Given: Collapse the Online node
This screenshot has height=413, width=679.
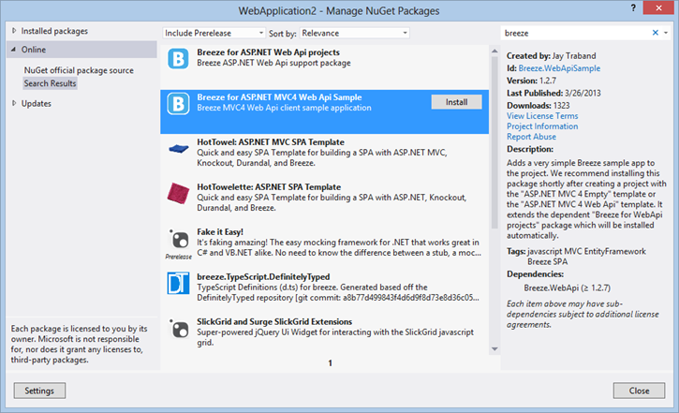Looking at the screenshot, I should tap(13, 50).
